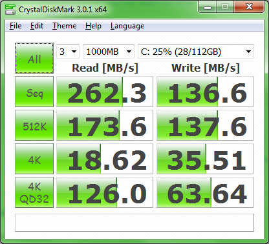
Task: Click the 4K QD32 write result 63.64
Action: (205, 192)
